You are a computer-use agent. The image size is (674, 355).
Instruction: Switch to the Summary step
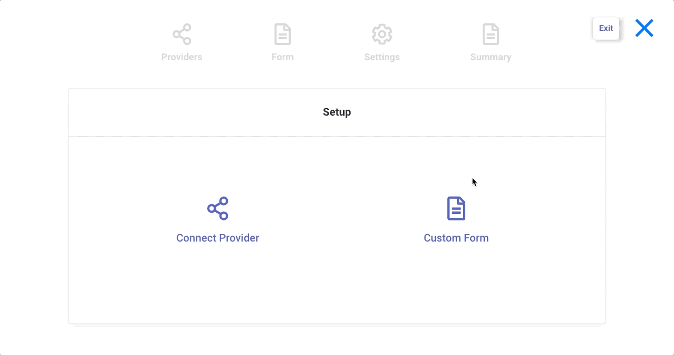coord(491,43)
